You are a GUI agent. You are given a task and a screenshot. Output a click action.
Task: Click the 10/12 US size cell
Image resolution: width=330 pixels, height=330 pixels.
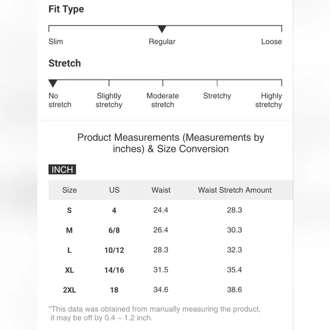[x=114, y=250]
